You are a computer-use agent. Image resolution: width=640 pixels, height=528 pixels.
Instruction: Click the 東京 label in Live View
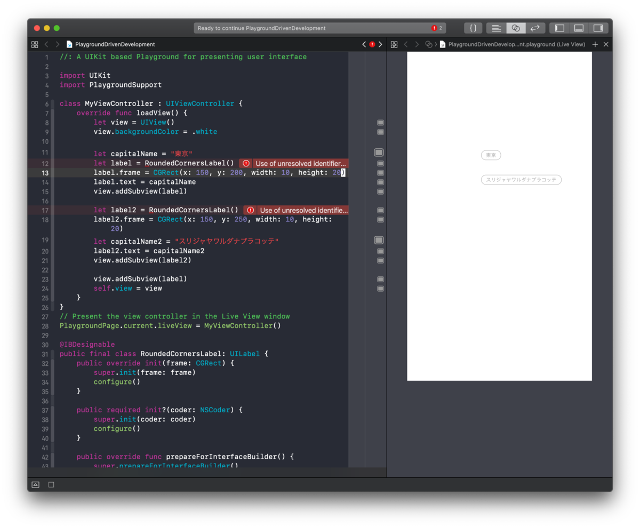point(491,155)
